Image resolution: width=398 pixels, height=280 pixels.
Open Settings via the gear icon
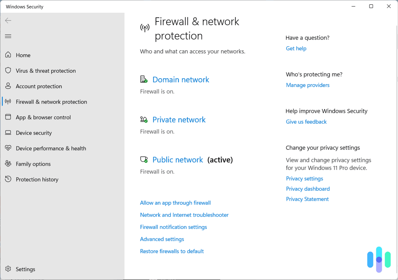[8, 269]
